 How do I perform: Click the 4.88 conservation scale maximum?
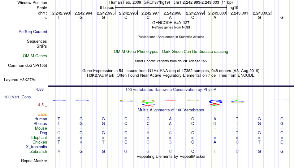coord(40,89)
